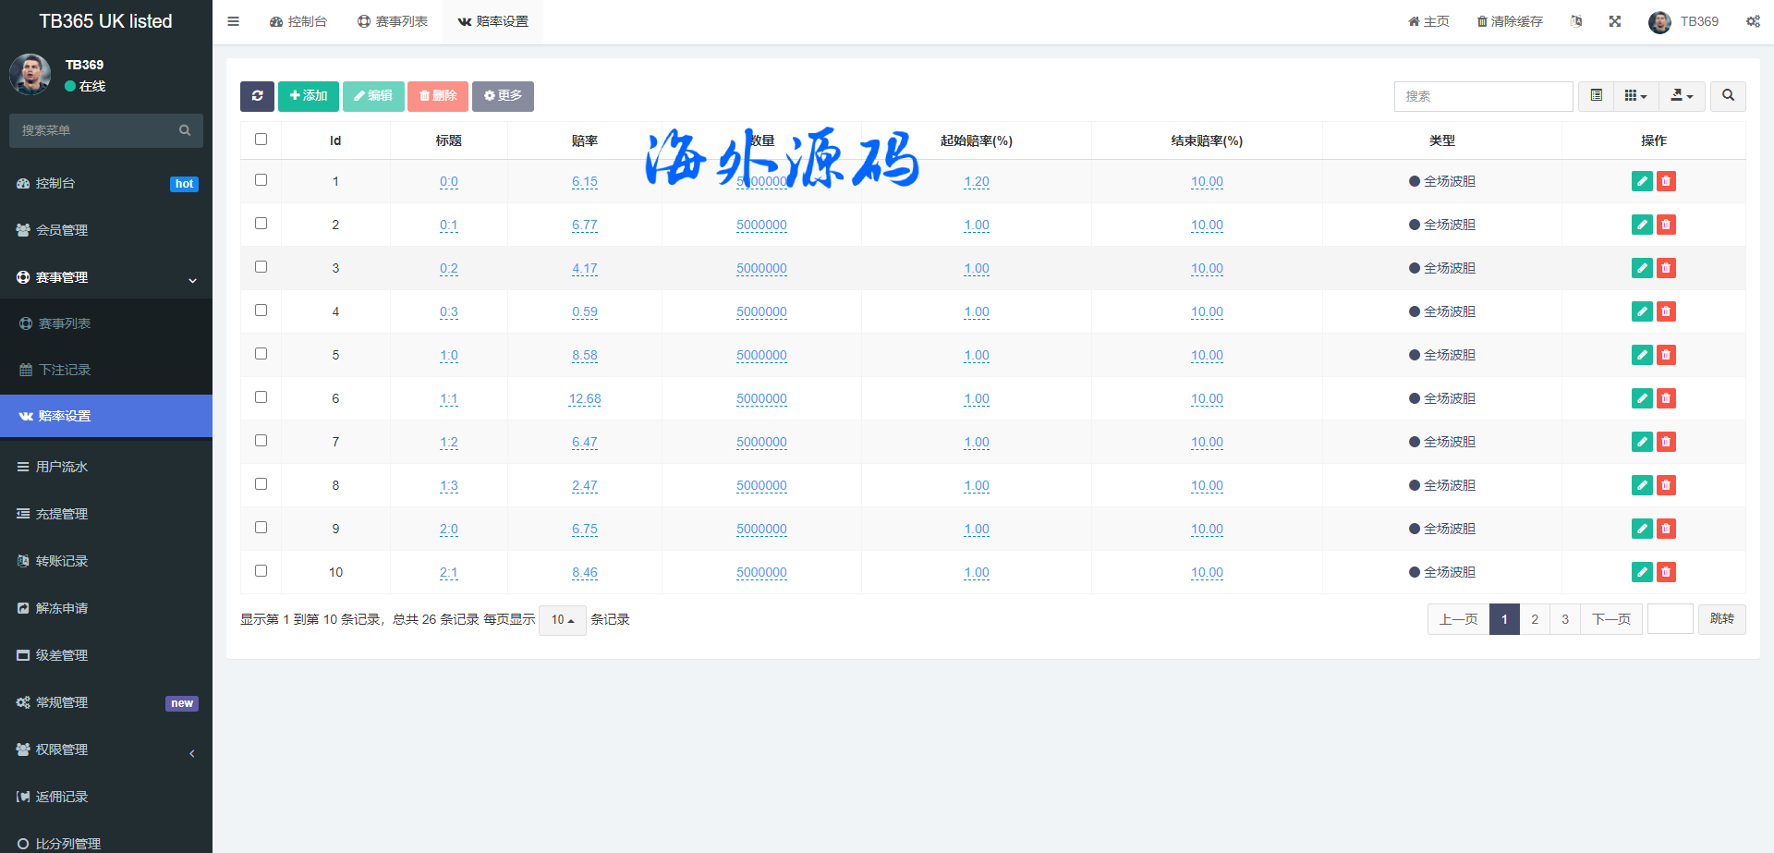Select the checkbox for row with Id 2
Viewport: 1774px width, 853px height.
click(x=261, y=224)
